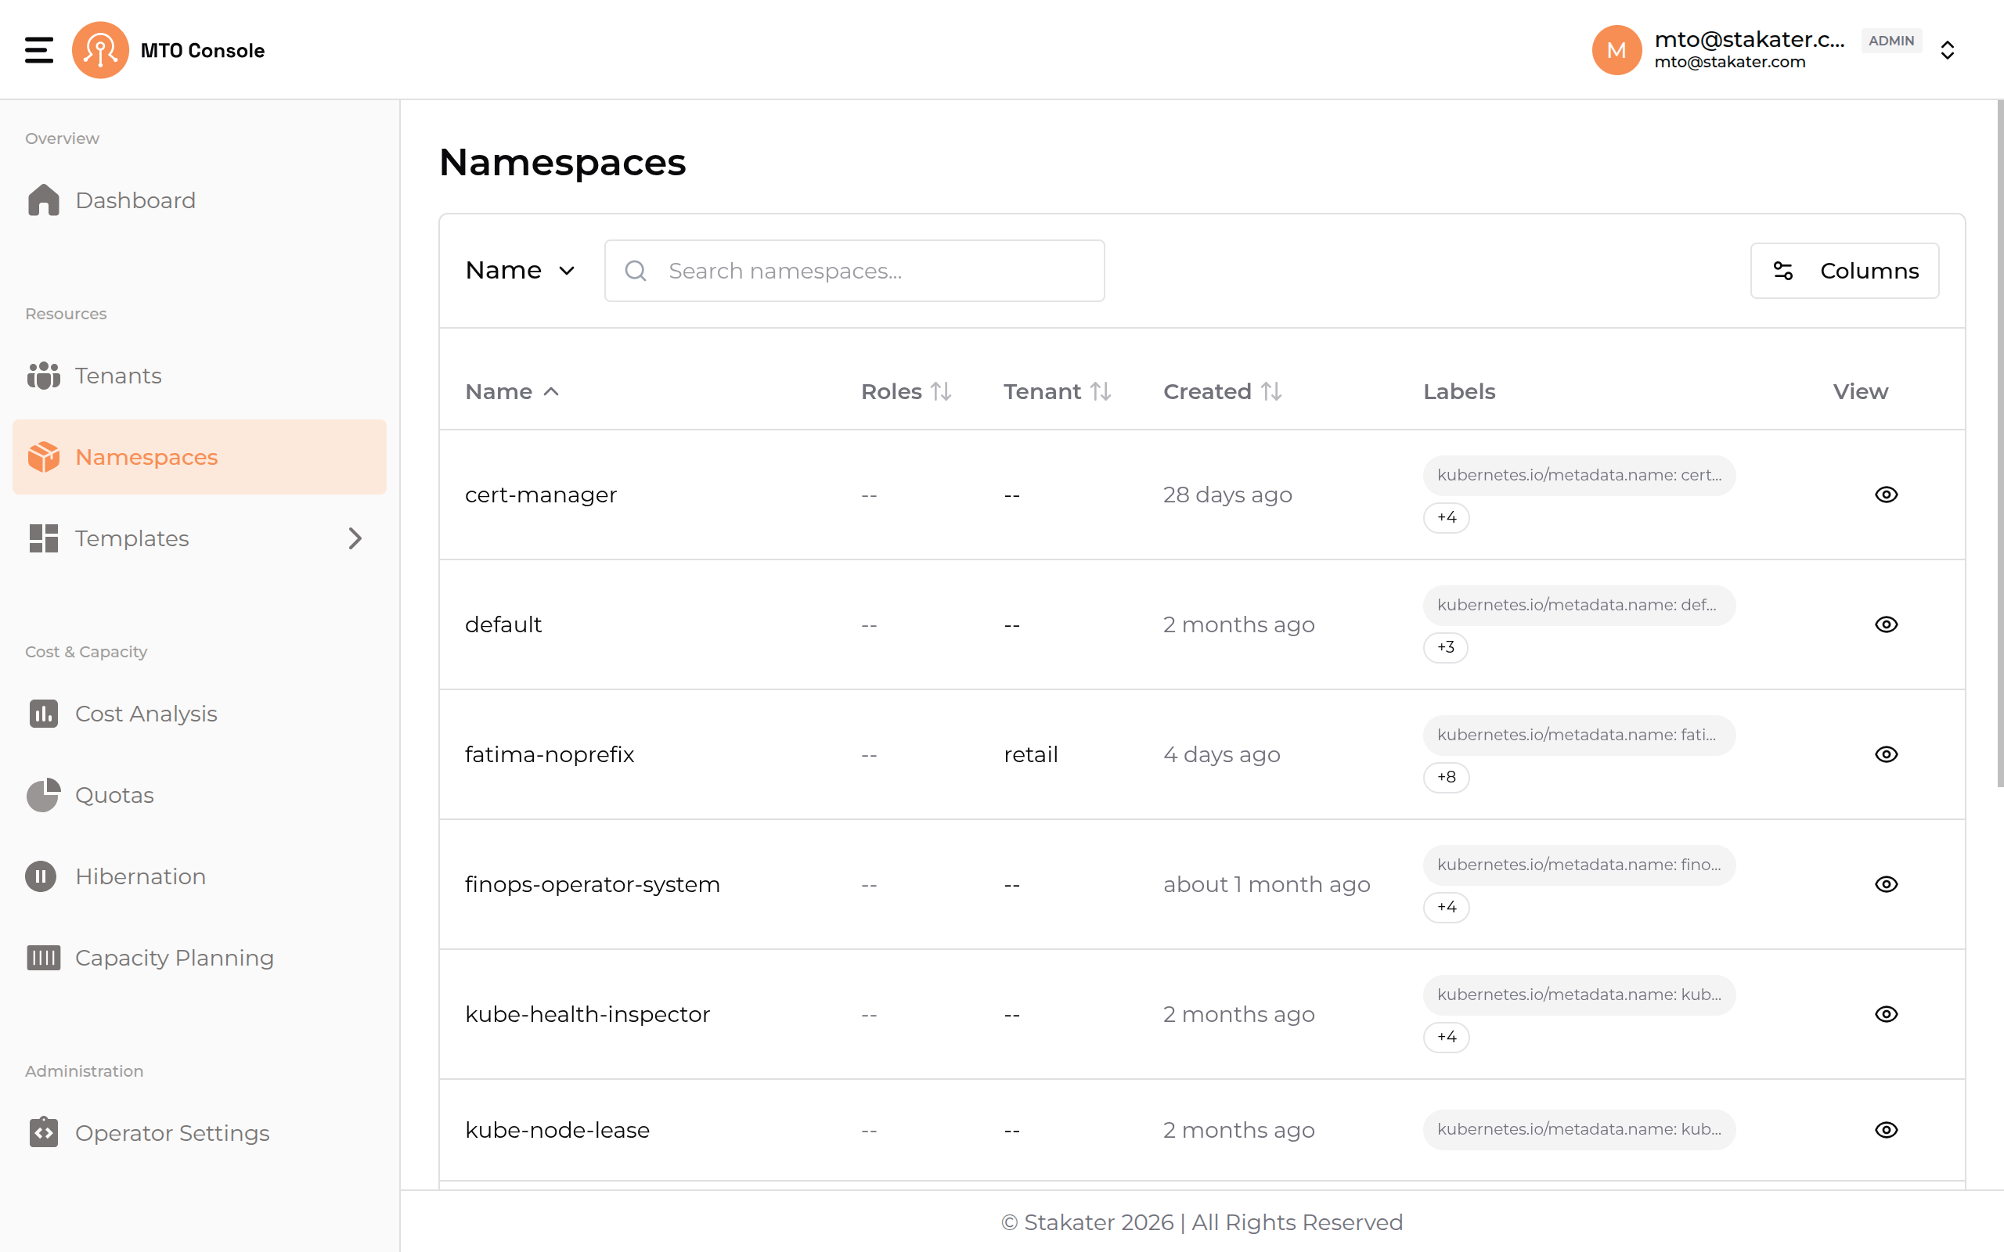Expand the Templates submenu chevron

click(355, 538)
